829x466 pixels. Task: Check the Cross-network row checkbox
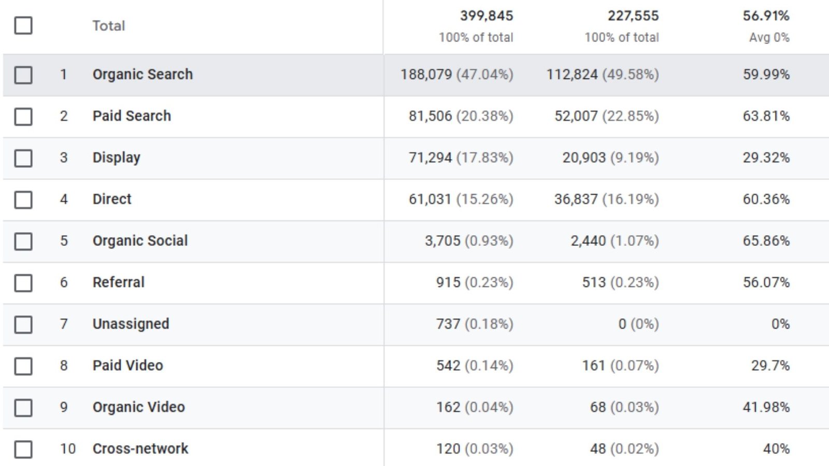pos(23,449)
